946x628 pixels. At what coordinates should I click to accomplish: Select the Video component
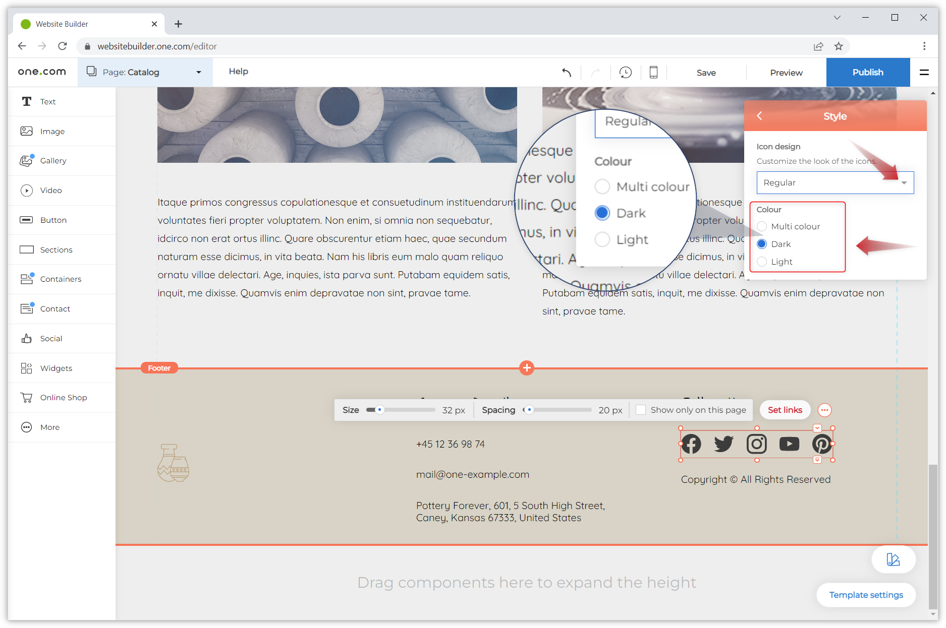(50, 190)
